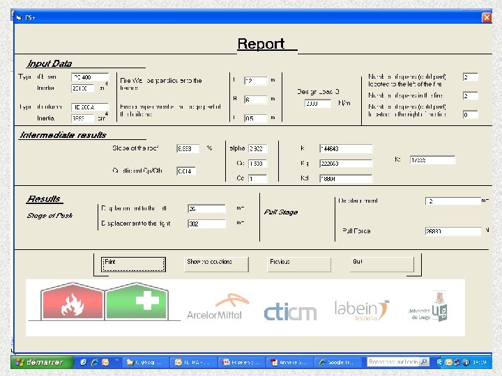This screenshot has width=502, height=376.
Task: Click the Slope of the roof field
Action: click(188, 148)
